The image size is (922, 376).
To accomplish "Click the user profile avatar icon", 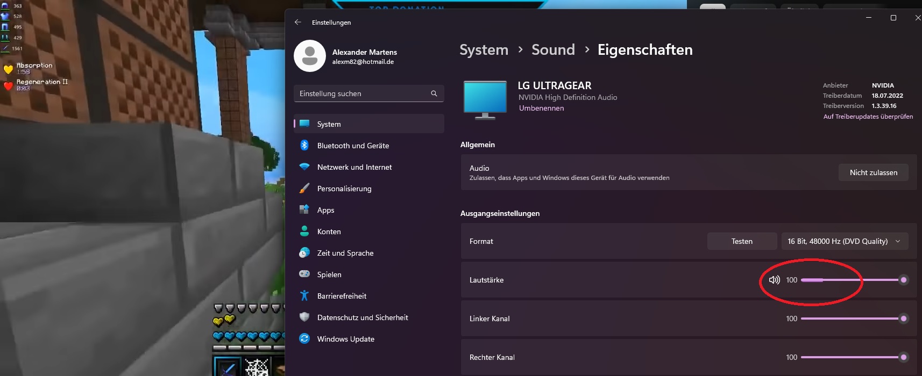I will click(310, 56).
